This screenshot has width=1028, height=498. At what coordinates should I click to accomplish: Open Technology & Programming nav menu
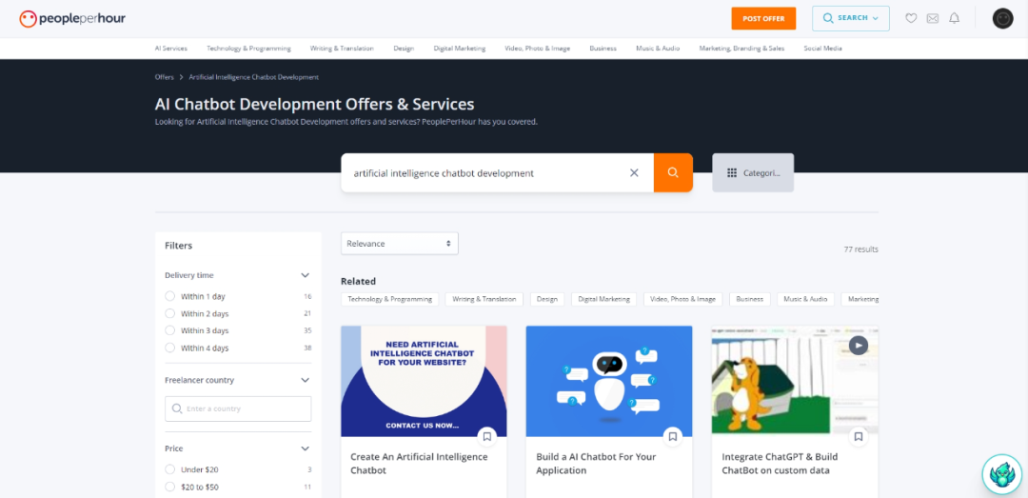(248, 49)
